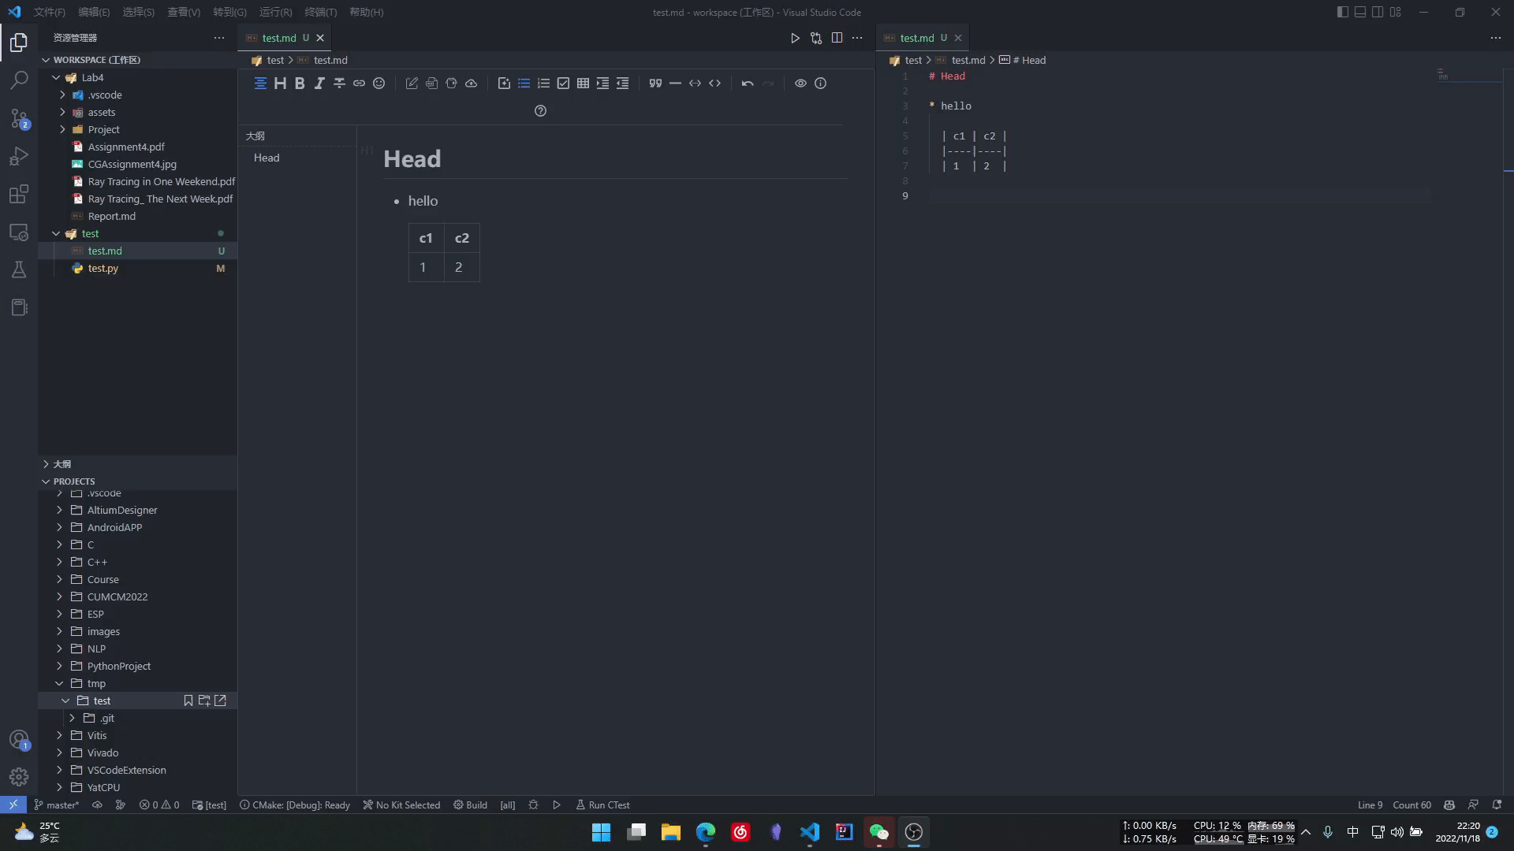The width and height of the screenshot is (1514, 851).
Task: Open the 文件(F) menu
Action: 49,12
